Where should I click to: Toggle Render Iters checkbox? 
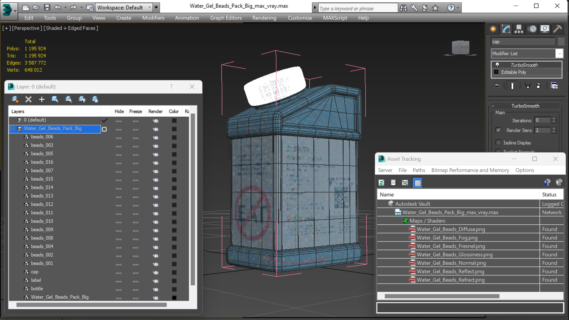tap(498, 130)
